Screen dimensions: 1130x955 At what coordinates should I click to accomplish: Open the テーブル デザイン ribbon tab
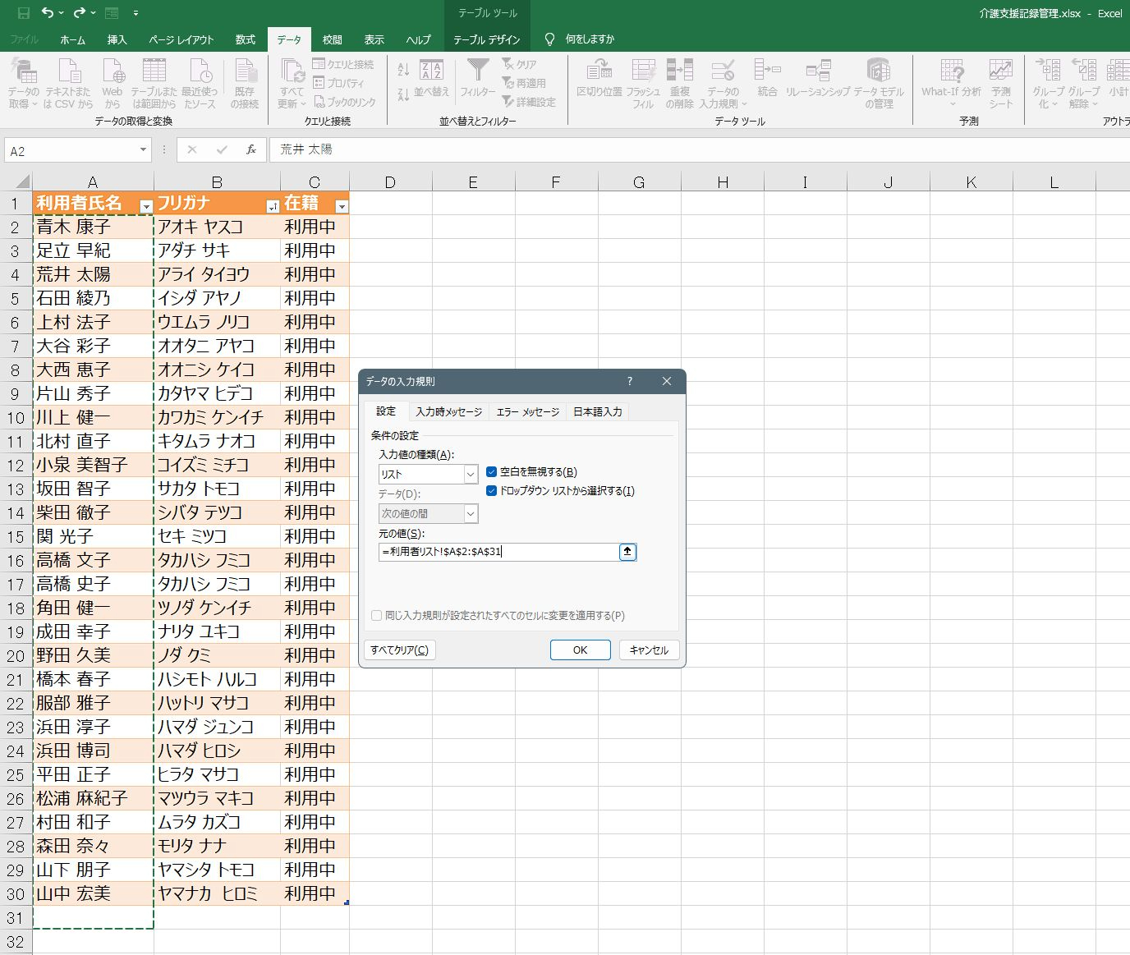pyautogui.click(x=487, y=39)
